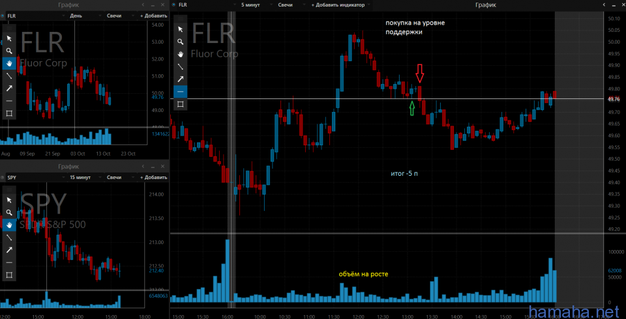Click the back arrow in FLR daily chart title bar
626x319 pixels.
click(x=143, y=5)
